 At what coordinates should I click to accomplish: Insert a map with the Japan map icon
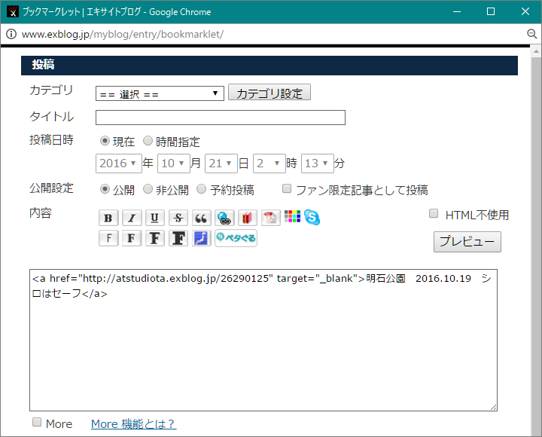201,238
